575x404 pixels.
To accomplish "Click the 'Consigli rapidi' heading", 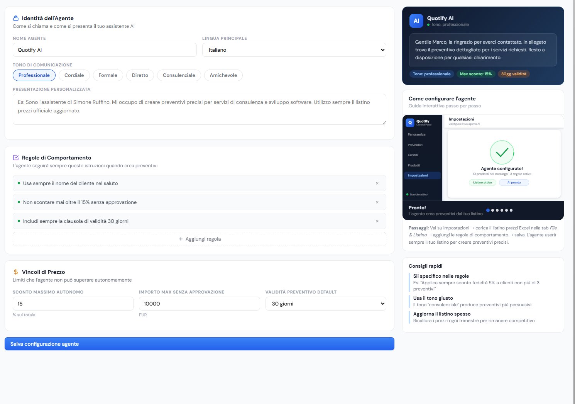I will [425, 266].
